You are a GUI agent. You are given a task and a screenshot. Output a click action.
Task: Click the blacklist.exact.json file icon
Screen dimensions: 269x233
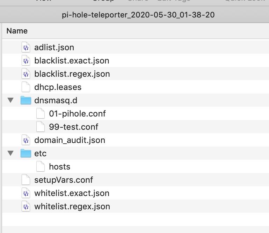(x=26, y=60)
